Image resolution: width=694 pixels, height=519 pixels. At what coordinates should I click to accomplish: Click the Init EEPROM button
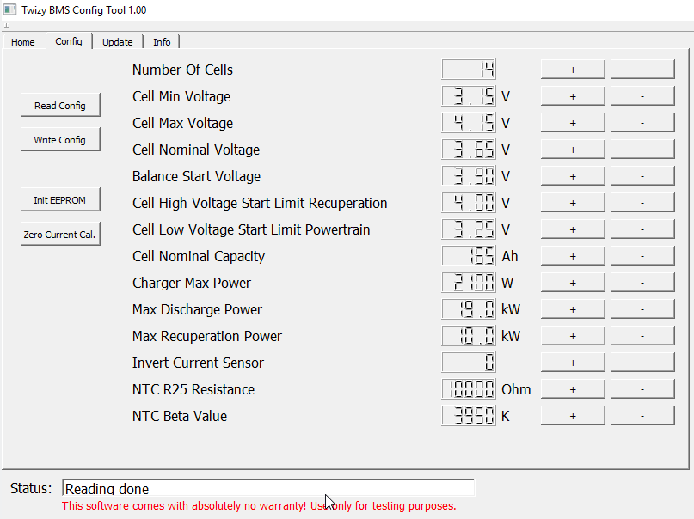[60, 200]
